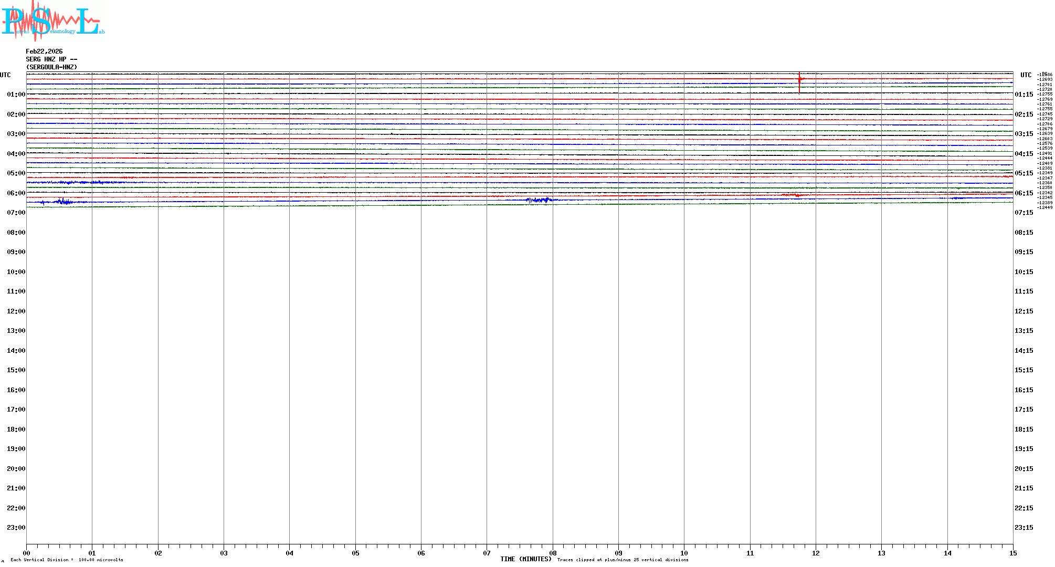Image resolution: width=1055 pixels, height=567 pixels.
Task: Click the Traces clipped footnote text
Action: (623, 560)
